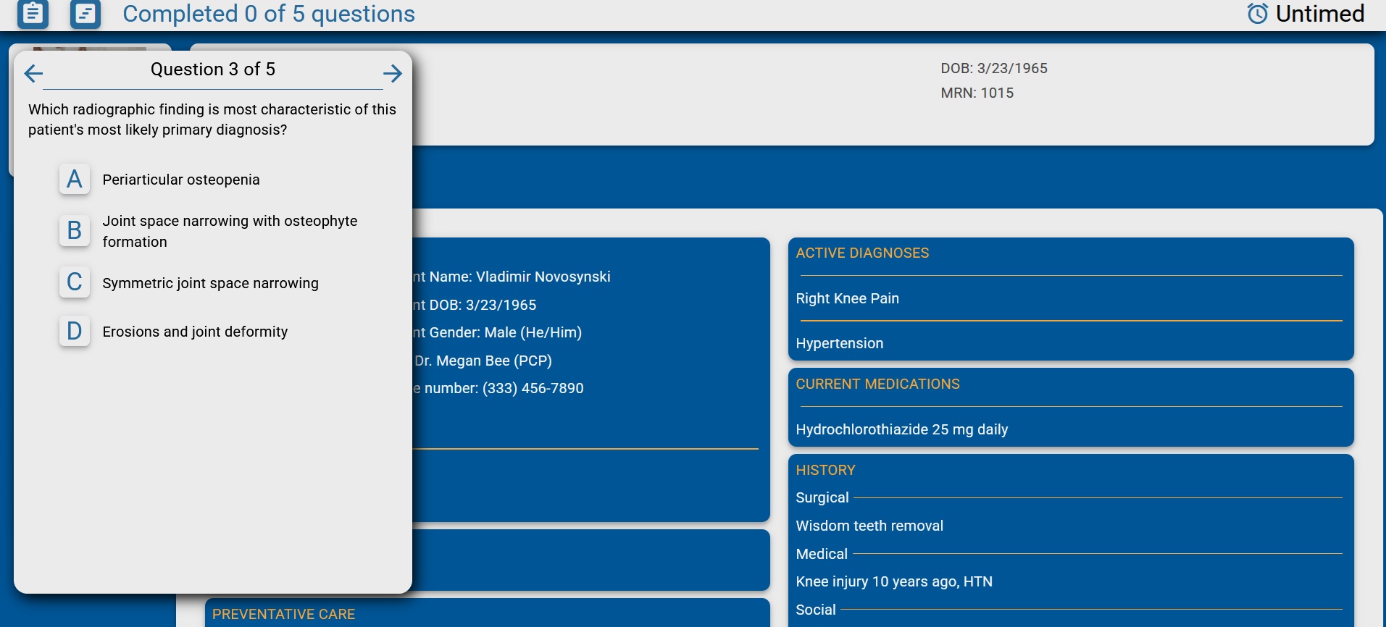This screenshot has height=627, width=1386.
Task: Click the Surgical history label
Action: pyautogui.click(x=822, y=497)
